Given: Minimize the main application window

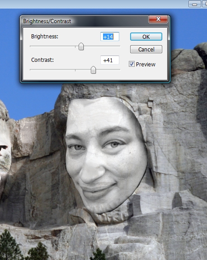Looking at the screenshot, I should click(194, 4).
